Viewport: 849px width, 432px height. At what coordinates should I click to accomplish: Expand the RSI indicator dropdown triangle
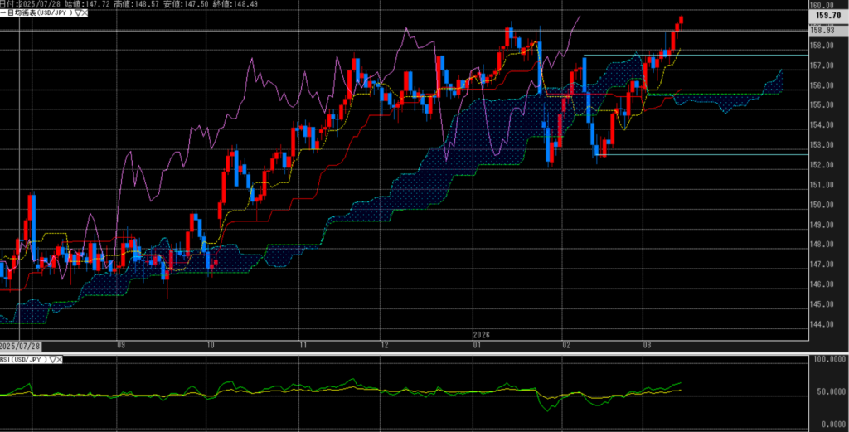[53, 360]
